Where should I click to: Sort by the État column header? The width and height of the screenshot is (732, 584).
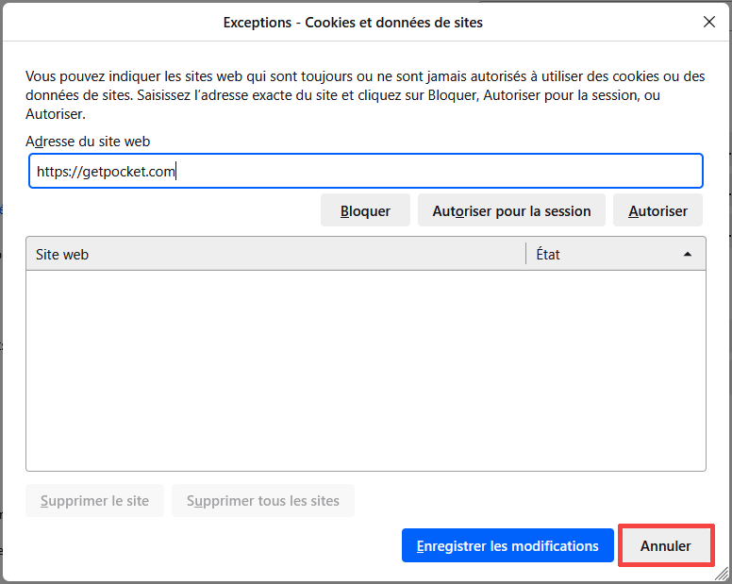[604, 254]
